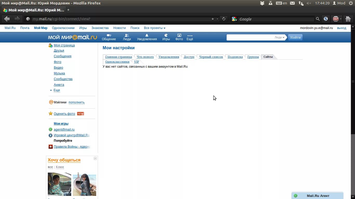Click the search magnifier icon
Screen dimensions: 355x199
coord(318,19)
